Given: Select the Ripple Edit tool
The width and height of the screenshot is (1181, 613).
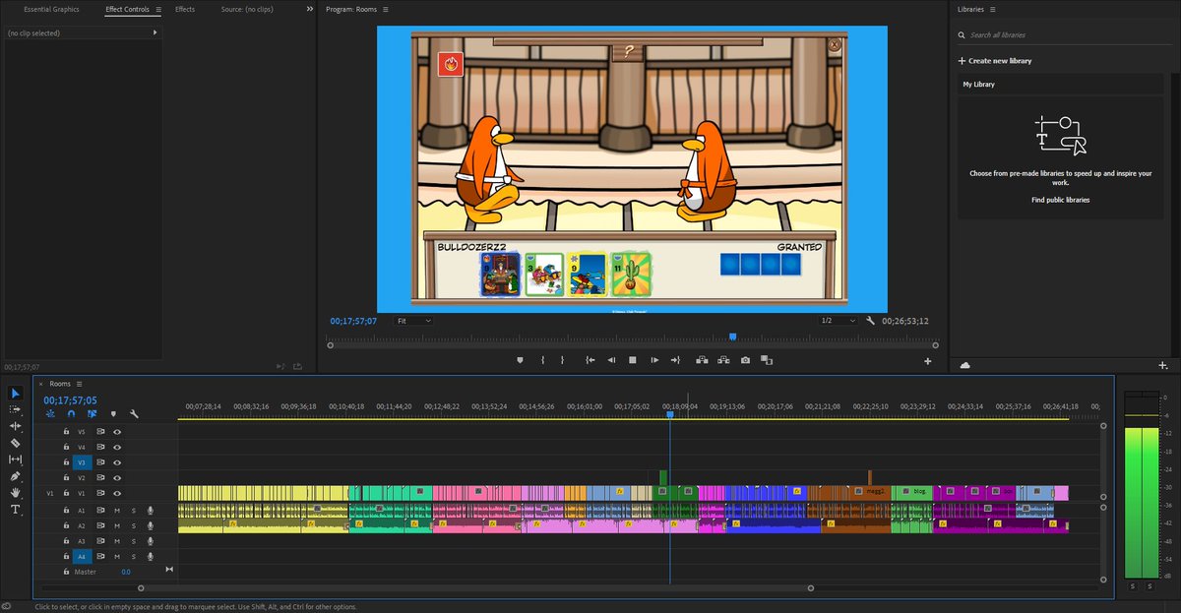Looking at the screenshot, I should pos(16,426).
